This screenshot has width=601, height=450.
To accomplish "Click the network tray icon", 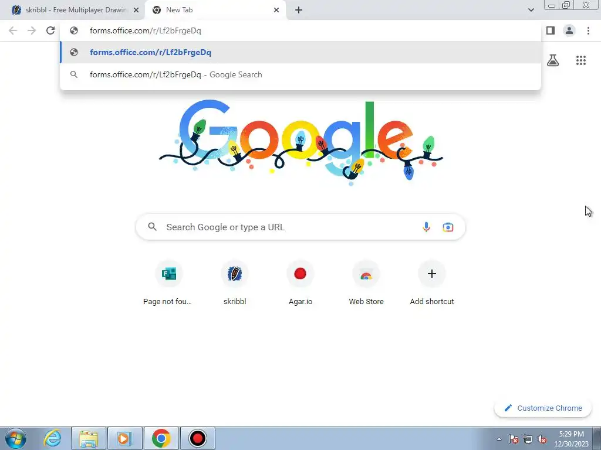I will tap(528, 439).
